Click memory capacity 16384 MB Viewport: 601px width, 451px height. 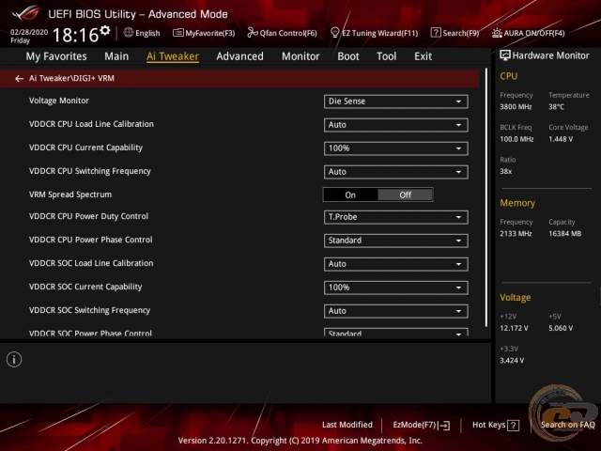tap(565, 234)
